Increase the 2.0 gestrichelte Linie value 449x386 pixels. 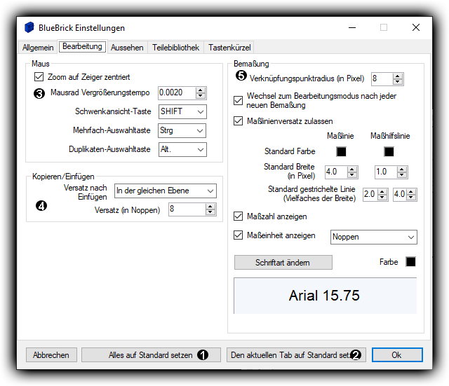[x=382, y=191]
